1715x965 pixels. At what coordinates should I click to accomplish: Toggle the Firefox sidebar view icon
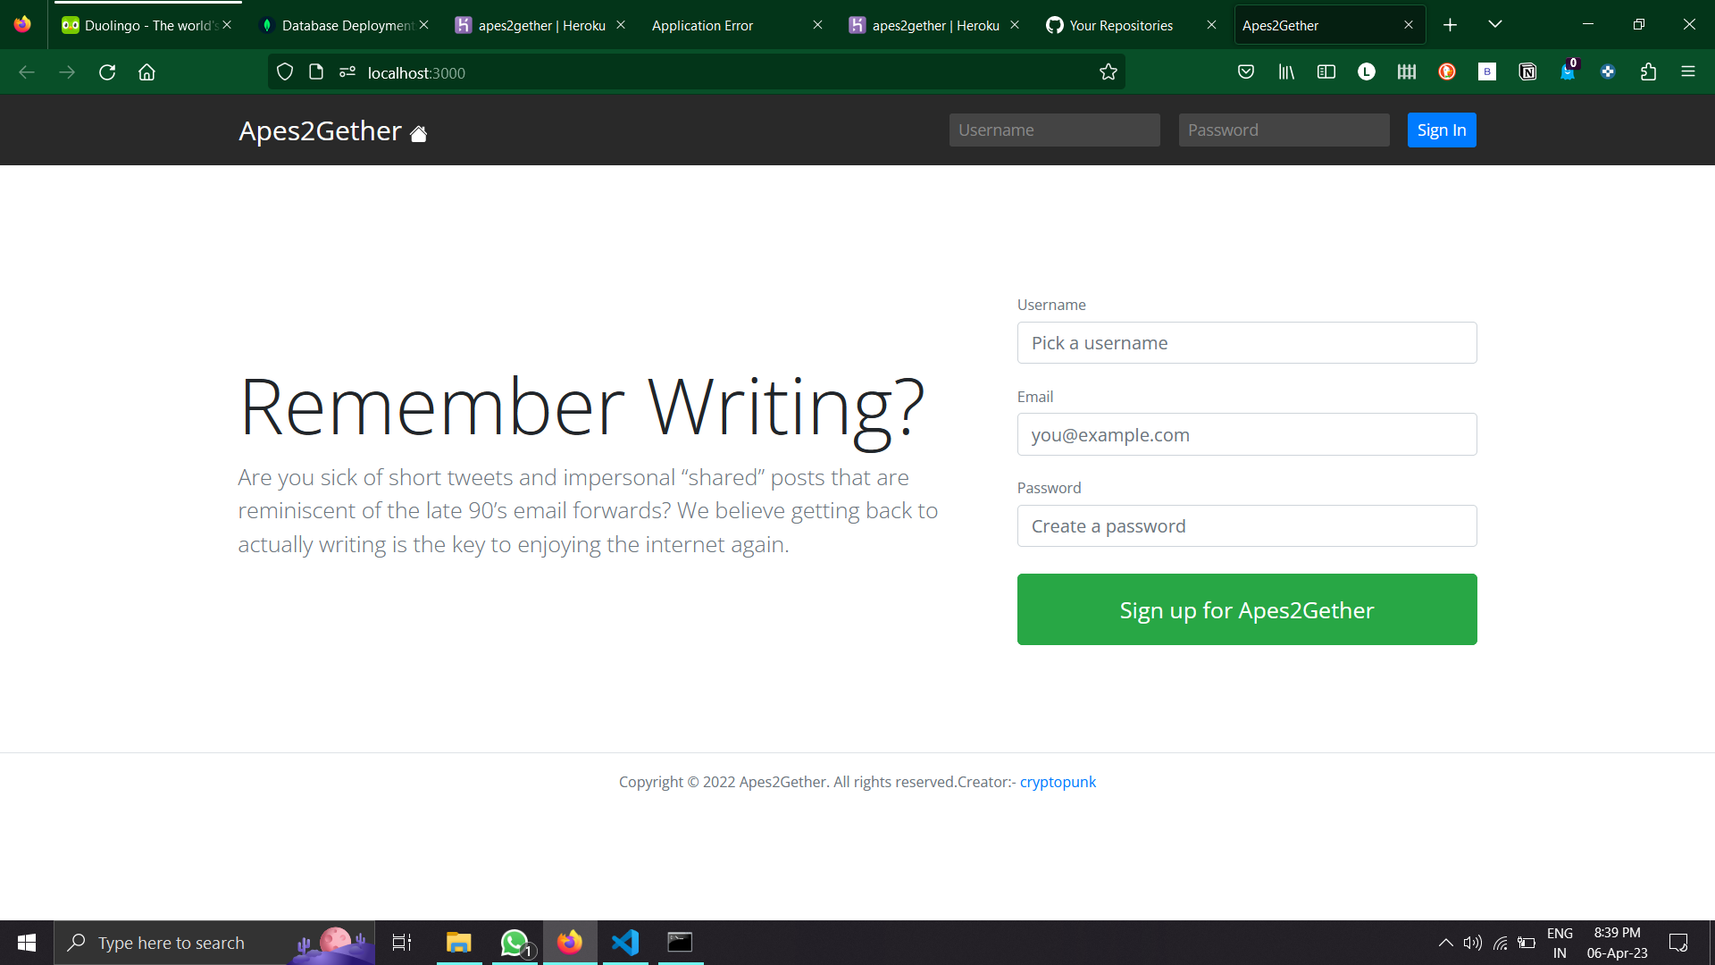coord(1326,72)
